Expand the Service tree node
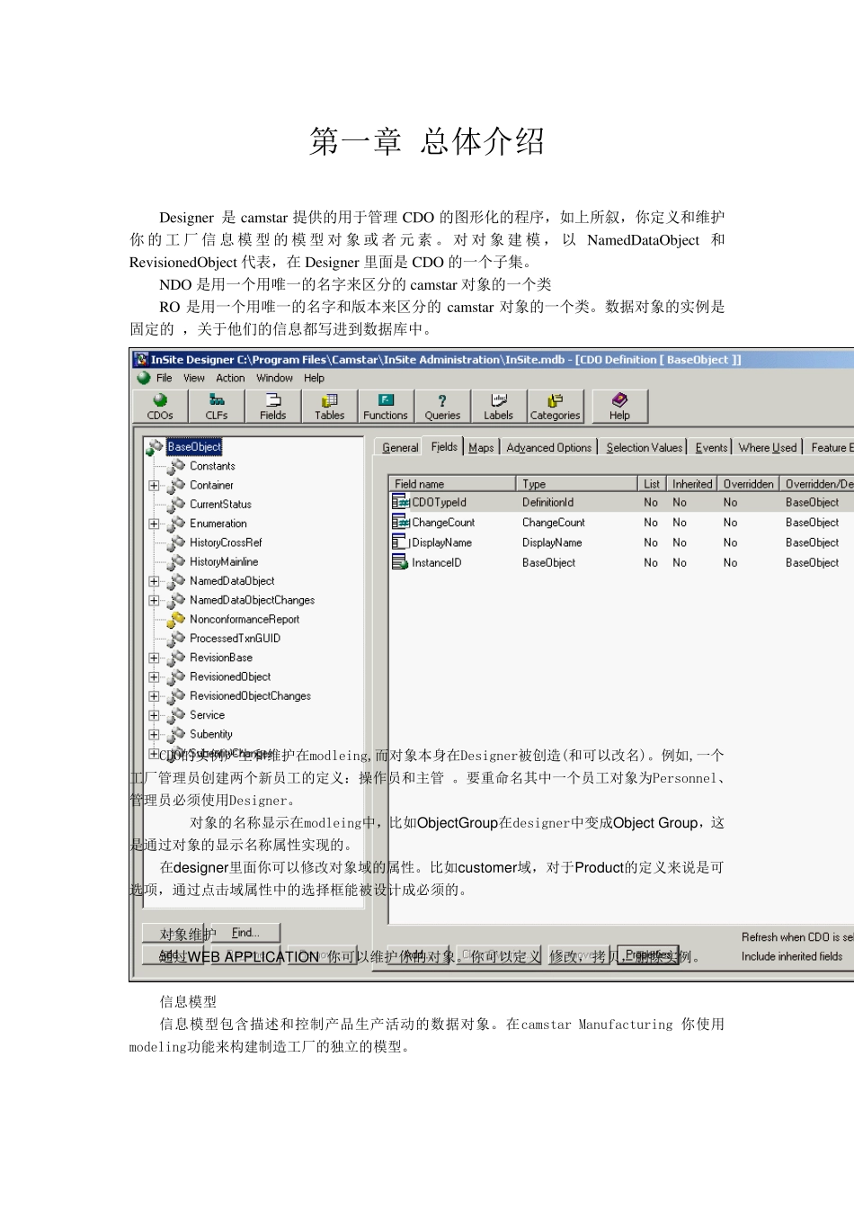The height and width of the screenshot is (1209, 854). pos(154,715)
